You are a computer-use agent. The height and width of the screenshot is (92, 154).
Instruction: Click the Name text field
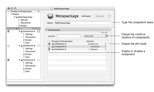point(83,23)
